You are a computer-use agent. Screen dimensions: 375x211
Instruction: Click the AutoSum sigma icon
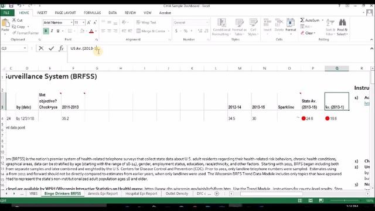(302, 20)
